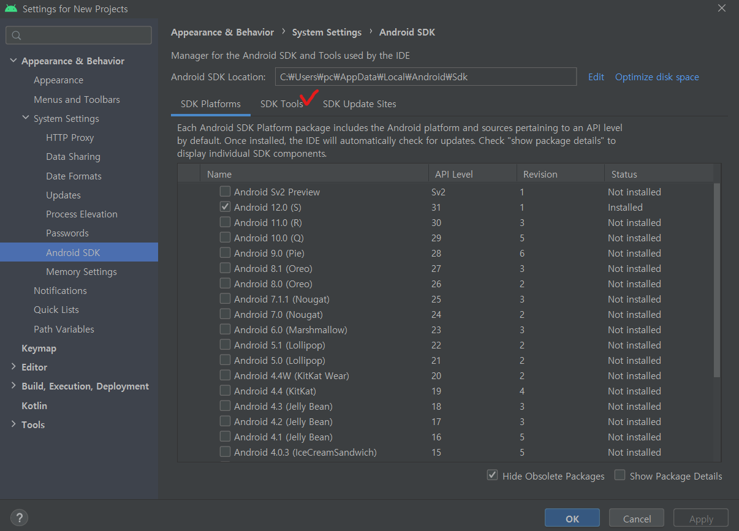Screen dimensions: 739x531
Task: Click the Android Studio logo icon
Action: pyautogui.click(x=10, y=9)
